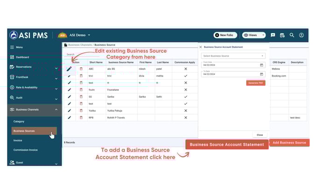Click the Search input field
This screenshot has height=181, width=321.
[82, 54]
